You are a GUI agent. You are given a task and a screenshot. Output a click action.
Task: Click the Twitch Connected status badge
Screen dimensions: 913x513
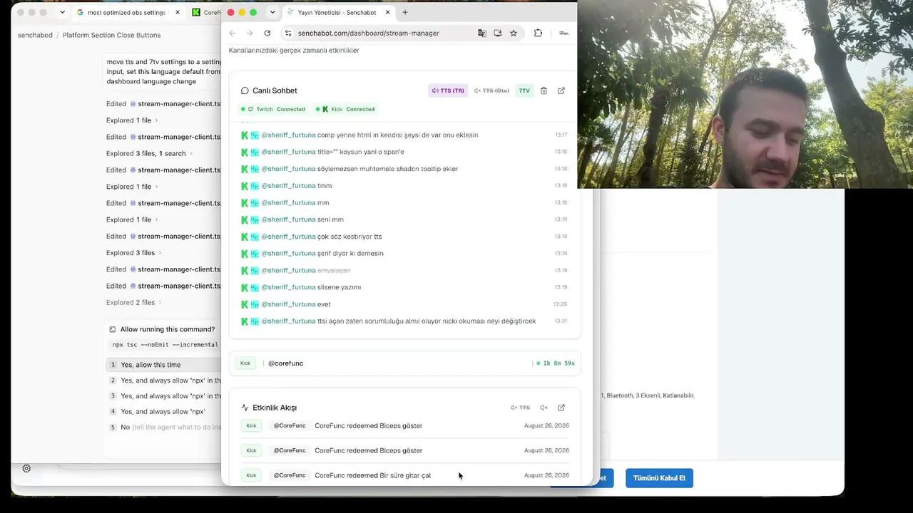click(x=274, y=109)
